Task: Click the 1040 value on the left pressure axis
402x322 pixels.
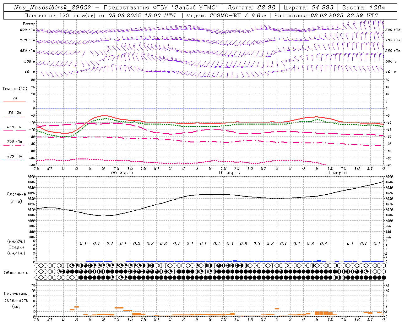Action: tap(31, 177)
